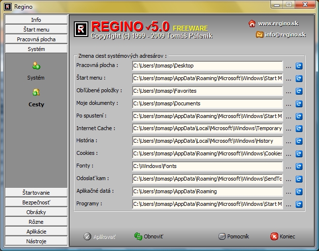319x251 pixels.
Task: Click the reset arrow icon for Pracovná plocha
Action: (299, 66)
